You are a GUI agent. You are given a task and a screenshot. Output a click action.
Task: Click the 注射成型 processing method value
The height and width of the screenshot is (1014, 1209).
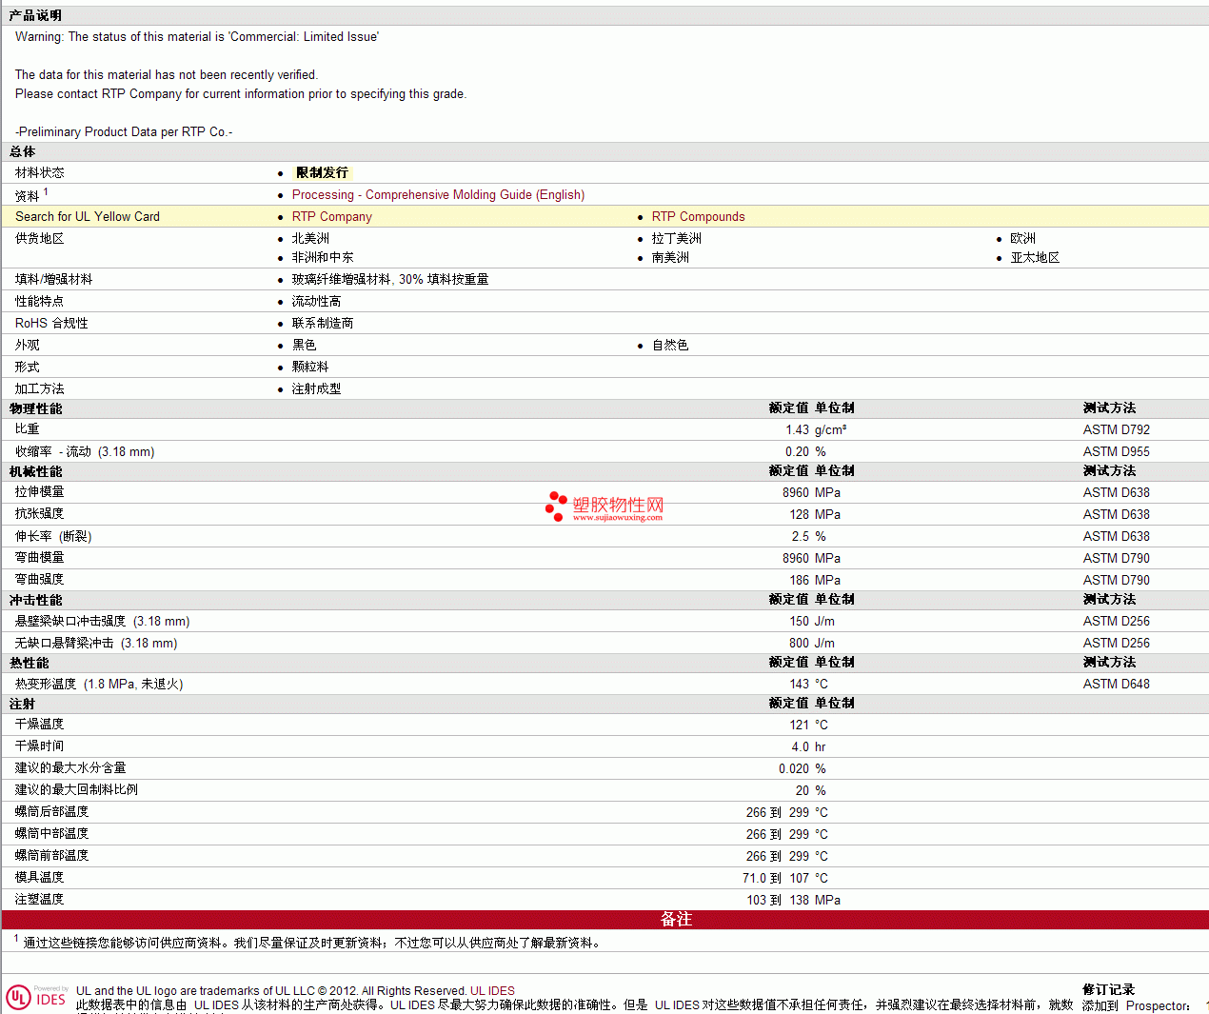pos(316,388)
